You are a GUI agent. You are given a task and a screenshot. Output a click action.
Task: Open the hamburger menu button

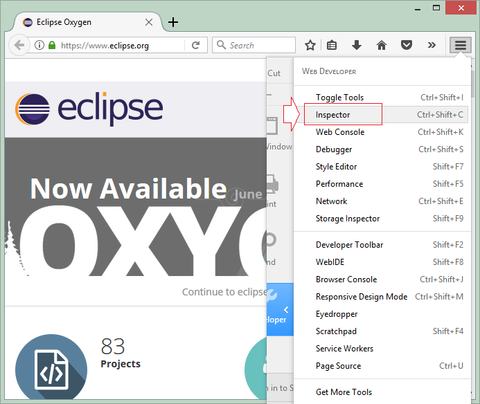coord(461,45)
